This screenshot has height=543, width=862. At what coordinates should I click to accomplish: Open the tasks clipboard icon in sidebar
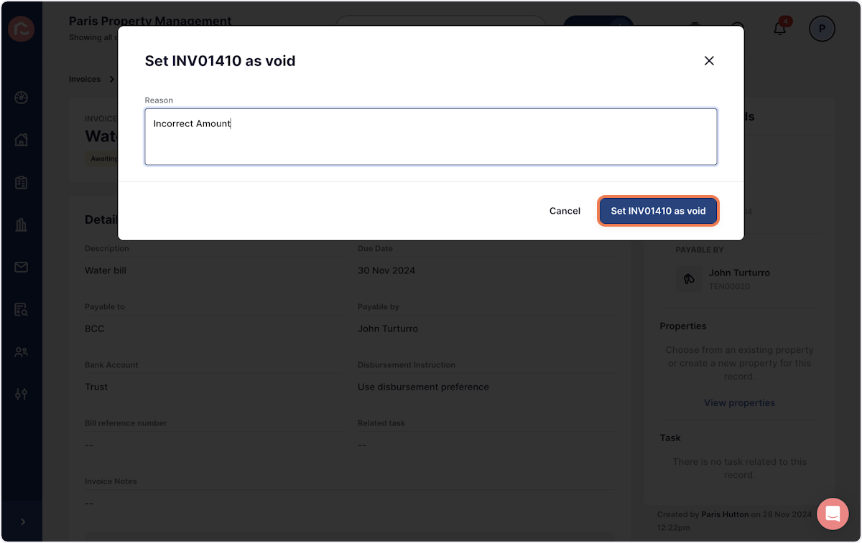coord(21,183)
